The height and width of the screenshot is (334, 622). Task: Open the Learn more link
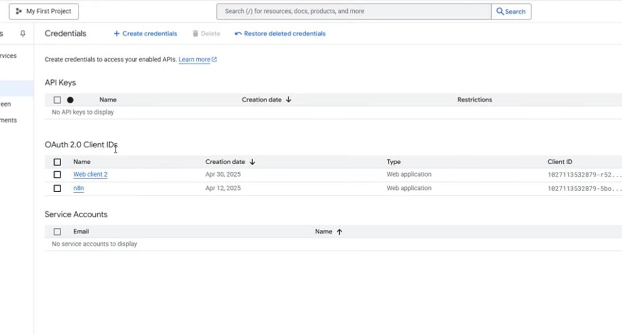(194, 59)
